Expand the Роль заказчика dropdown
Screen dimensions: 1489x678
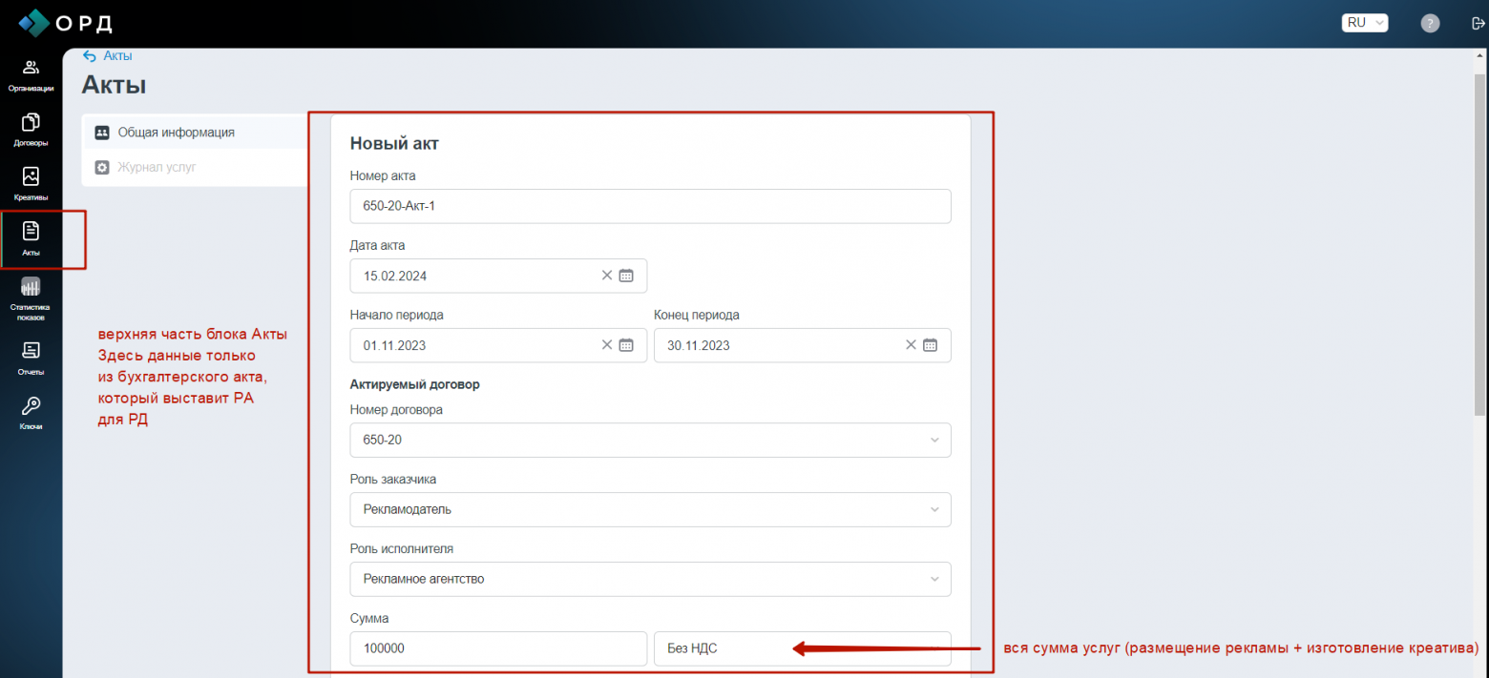point(650,509)
